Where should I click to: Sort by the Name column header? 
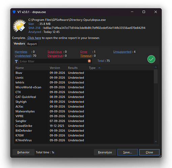coord(31,68)
